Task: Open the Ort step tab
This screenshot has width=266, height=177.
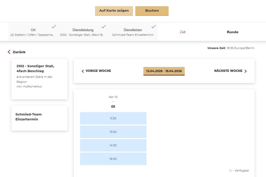Action: click(33, 32)
